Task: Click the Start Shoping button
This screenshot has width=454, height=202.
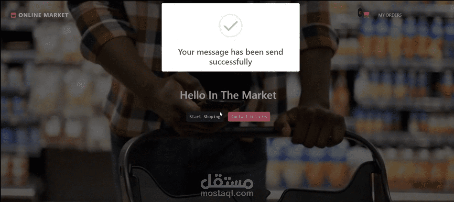Action: [x=205, y=117]
